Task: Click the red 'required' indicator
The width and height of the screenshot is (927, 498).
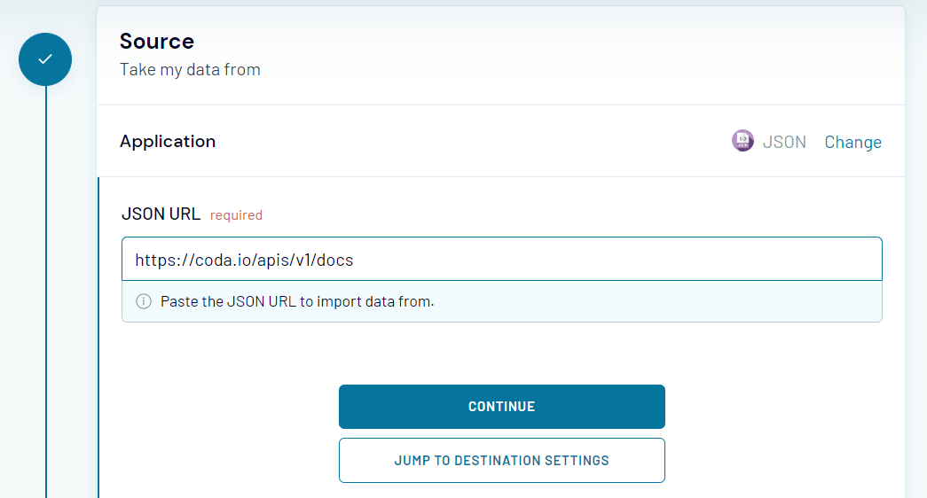Action: 236,215
